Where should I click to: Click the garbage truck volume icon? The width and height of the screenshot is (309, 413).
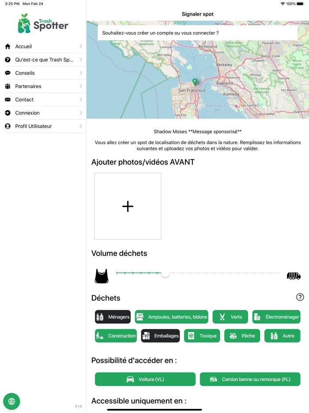coord(294,276)
